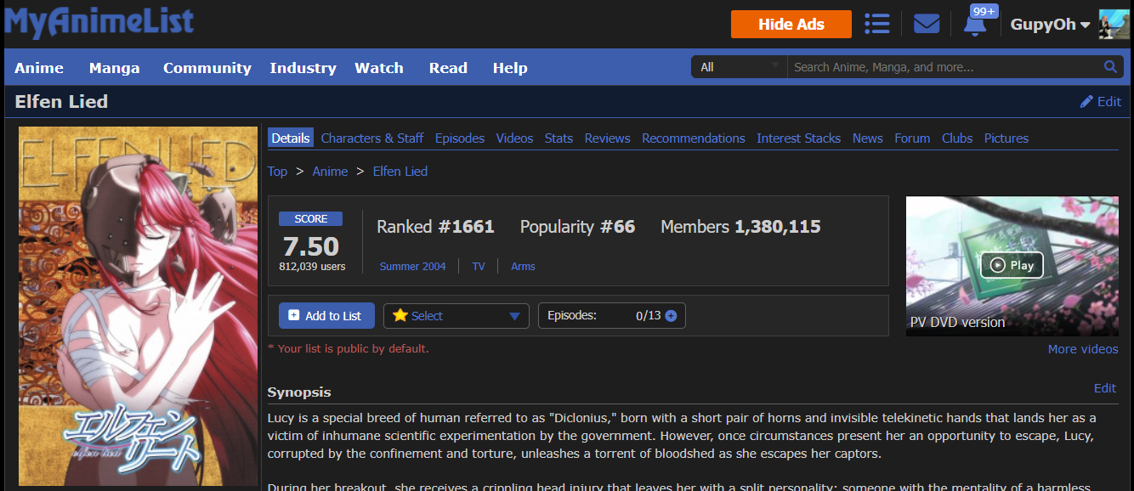
Task: Click the plus icon to increment episodes
Action: coord(671,316)
